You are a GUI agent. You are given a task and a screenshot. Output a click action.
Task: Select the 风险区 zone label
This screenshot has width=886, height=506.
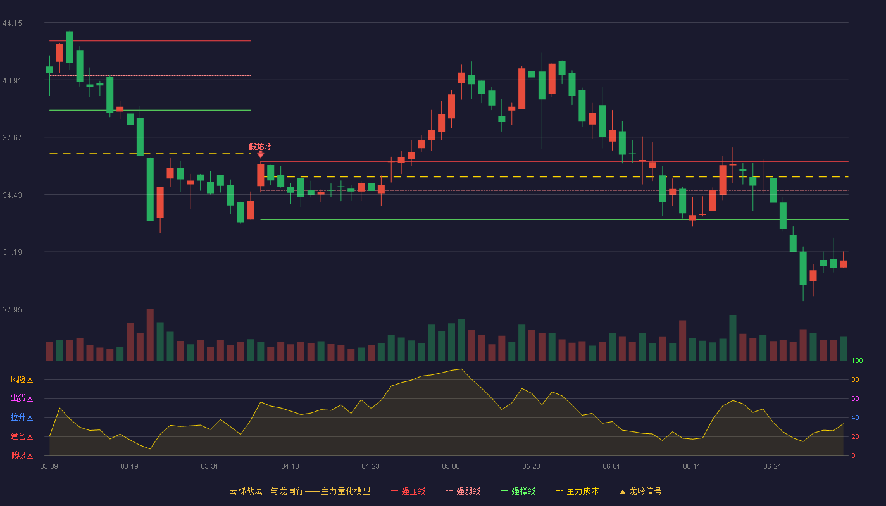(x=22, y=379)
